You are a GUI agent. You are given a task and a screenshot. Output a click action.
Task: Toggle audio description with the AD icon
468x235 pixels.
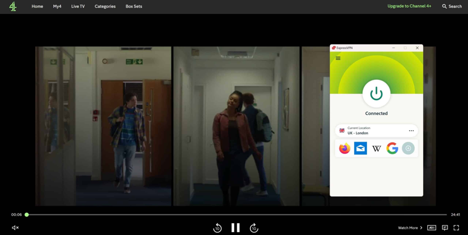click(431, 227)
